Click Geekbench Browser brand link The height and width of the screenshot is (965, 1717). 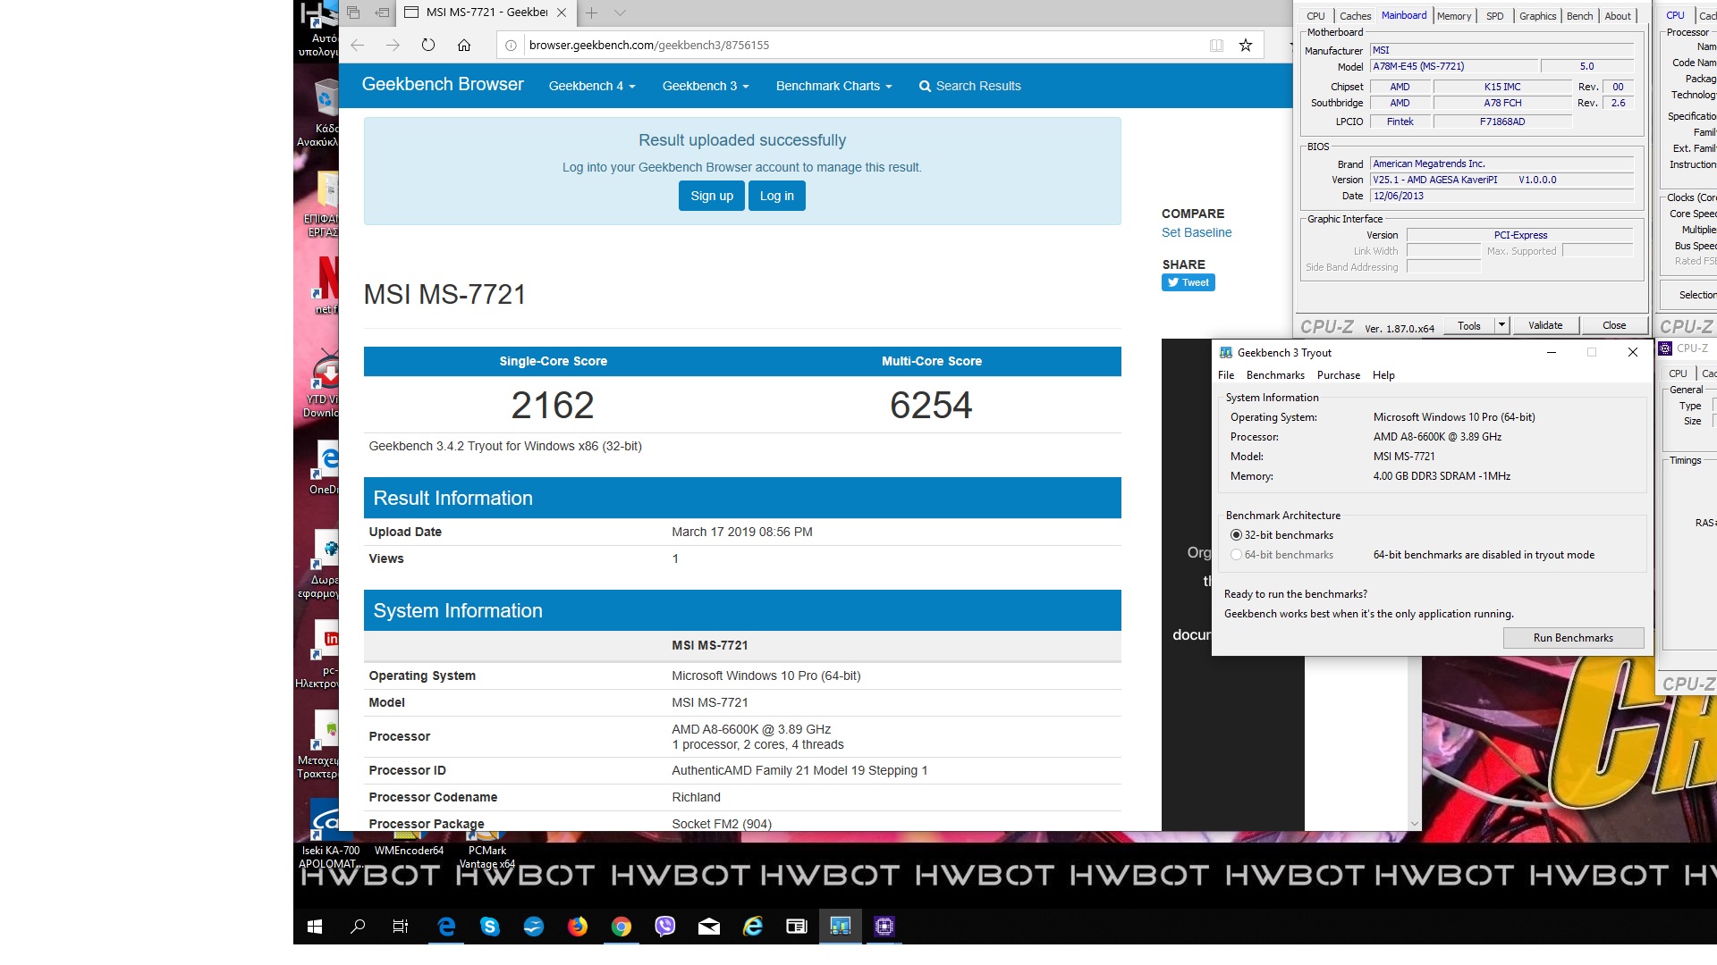pyautogui.click(x=443, y=84)
